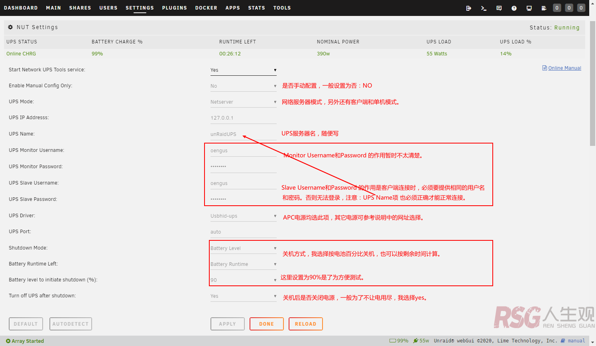Click the UPS Slave Password field

point(244,199)
